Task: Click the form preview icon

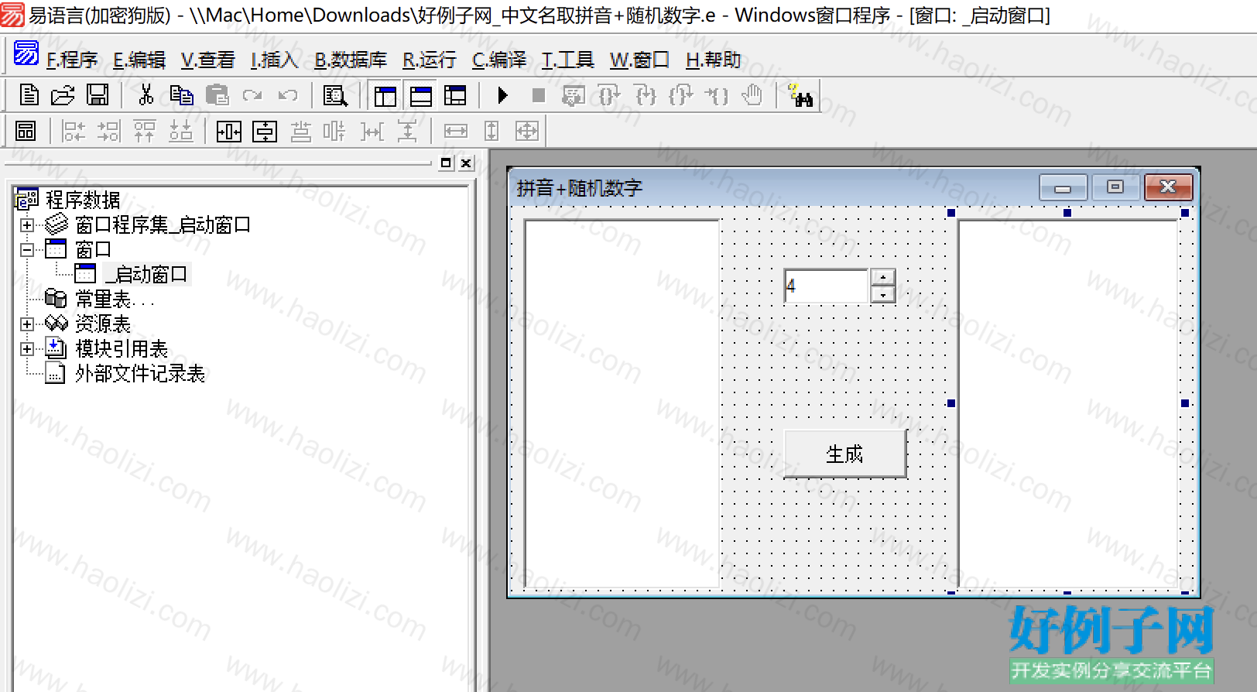Action: point(26,131)
